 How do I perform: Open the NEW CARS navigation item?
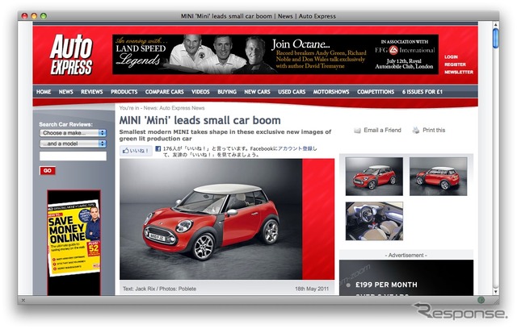[257, 92]
